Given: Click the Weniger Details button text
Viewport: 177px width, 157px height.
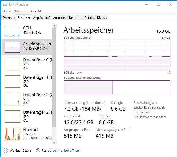Looking at the screenshot, I should coord(21,151).
